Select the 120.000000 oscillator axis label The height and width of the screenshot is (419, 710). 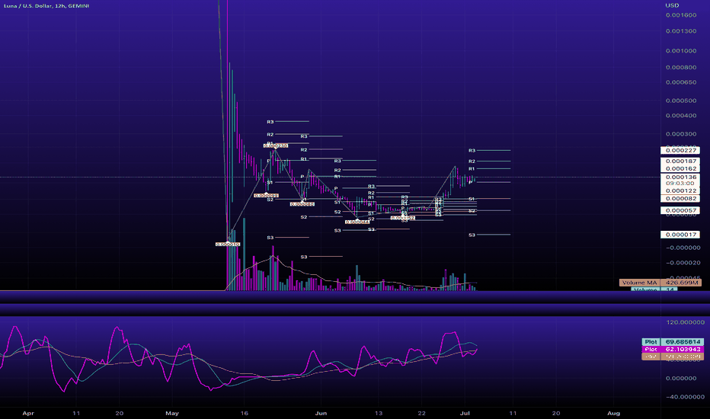tap(686, 322)
